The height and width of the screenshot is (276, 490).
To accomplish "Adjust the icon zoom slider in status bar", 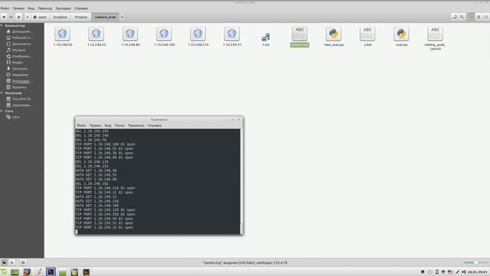I will click(475, 262).
